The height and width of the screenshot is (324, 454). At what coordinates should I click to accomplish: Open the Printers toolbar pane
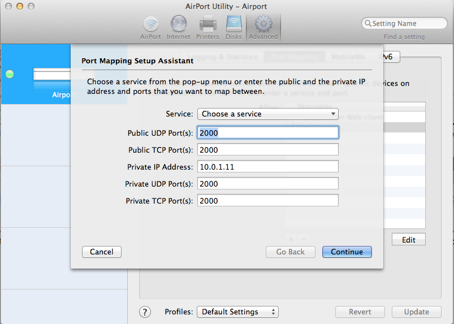click(207, 28)
